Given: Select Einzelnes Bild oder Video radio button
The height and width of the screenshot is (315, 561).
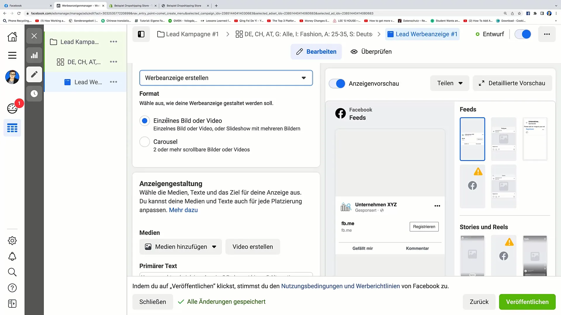Looking at the screenshot, I should click(x=145, y=121).
